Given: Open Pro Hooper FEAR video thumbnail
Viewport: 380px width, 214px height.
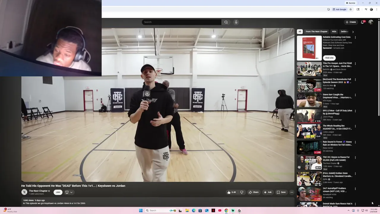Looking at the screenshot, I should 309,69.
